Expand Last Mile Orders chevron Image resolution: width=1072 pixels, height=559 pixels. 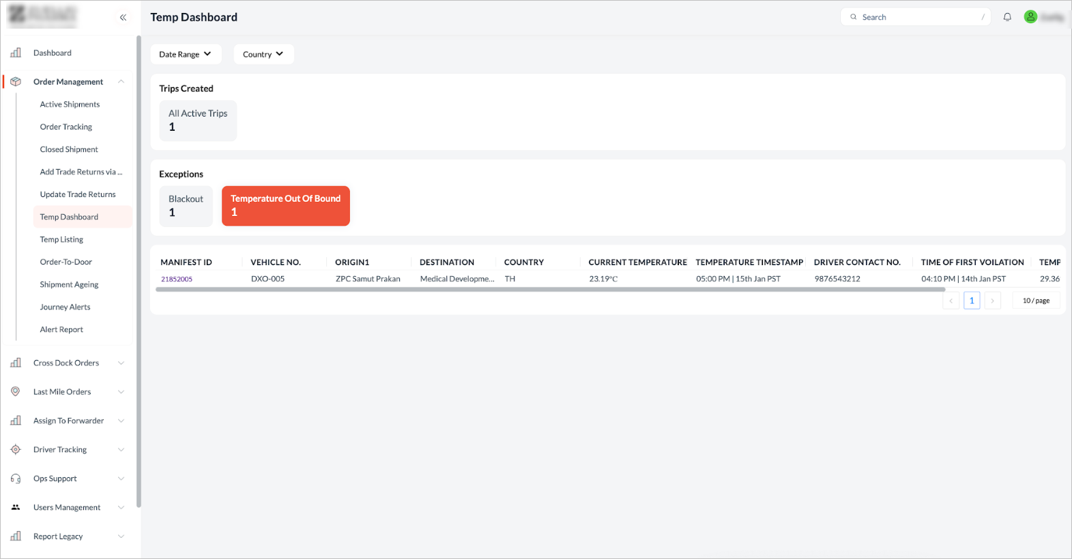click(121, 392)
